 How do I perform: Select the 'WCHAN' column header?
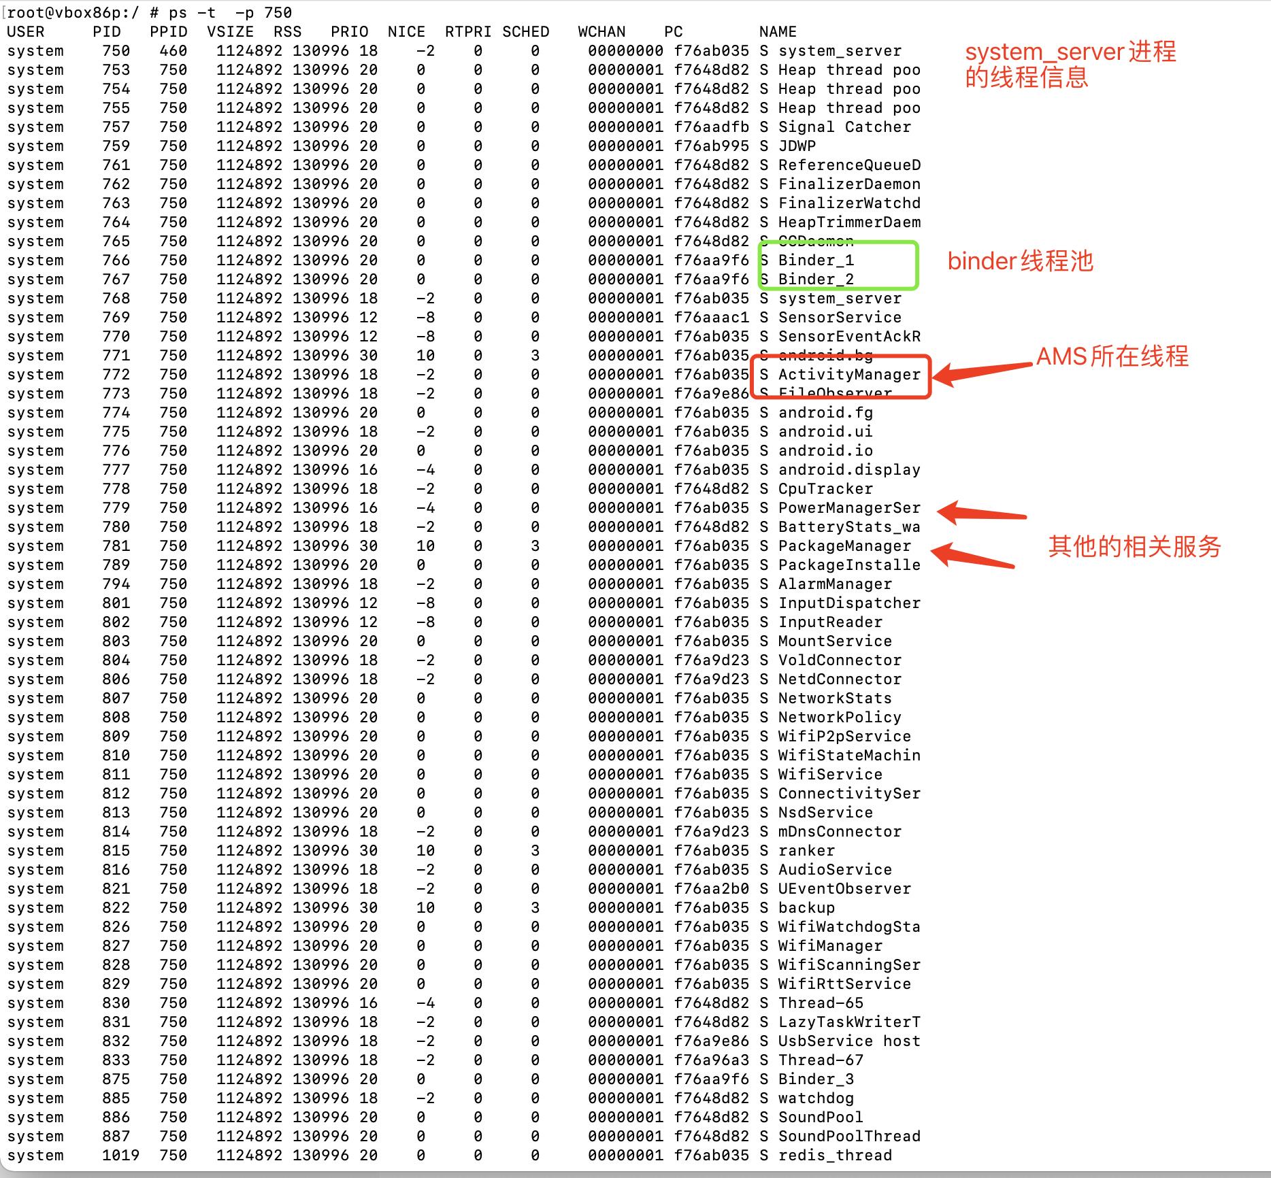click(x=601, y=31)
